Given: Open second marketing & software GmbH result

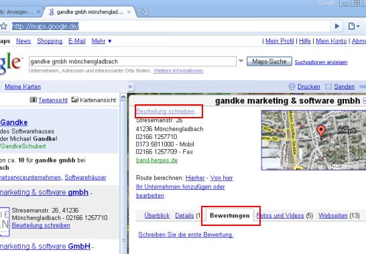Looking at the screenshot, I should tap(45, 246).
